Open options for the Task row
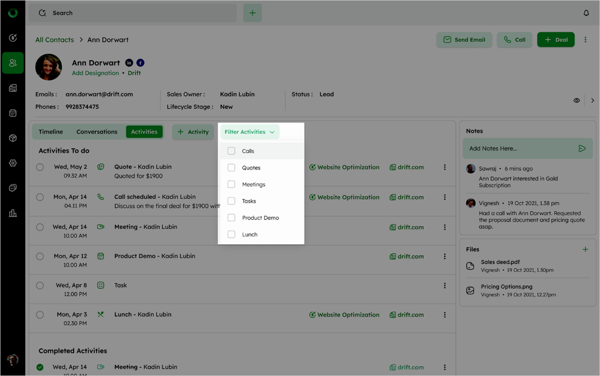The image size is (600, 376). tap(445, 286)
